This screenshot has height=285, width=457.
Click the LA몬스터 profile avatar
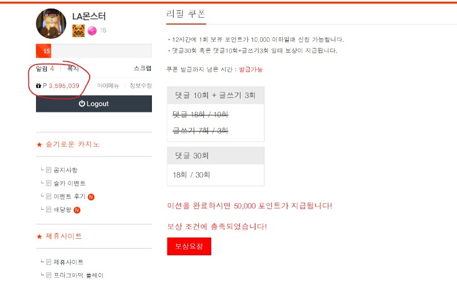[x=51, y=23]
